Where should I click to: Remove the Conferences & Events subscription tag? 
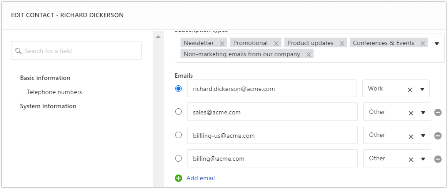[x=423, y=43]
